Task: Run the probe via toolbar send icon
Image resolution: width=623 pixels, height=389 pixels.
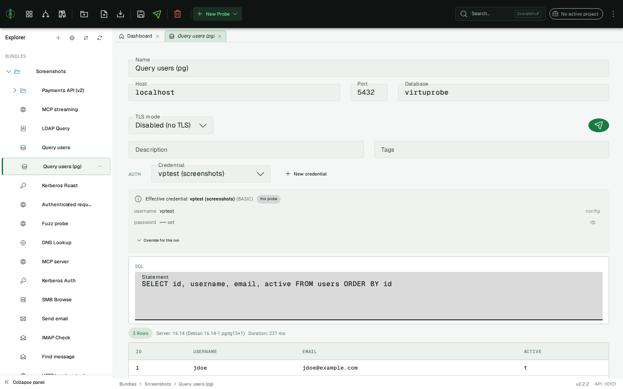Action: point(157,14)
